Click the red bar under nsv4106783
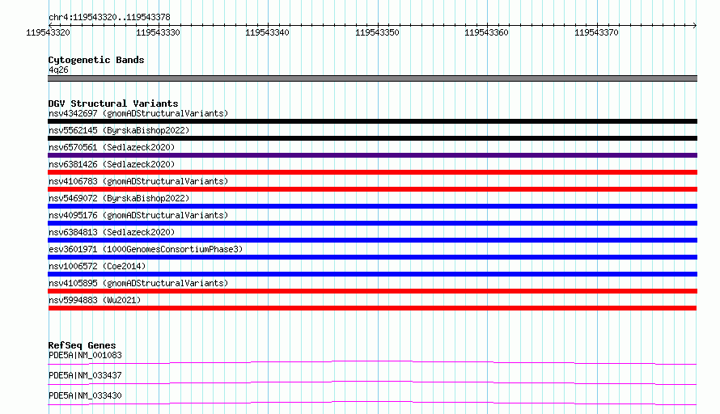Screen dimensions: 720x414 coord(372,189)
